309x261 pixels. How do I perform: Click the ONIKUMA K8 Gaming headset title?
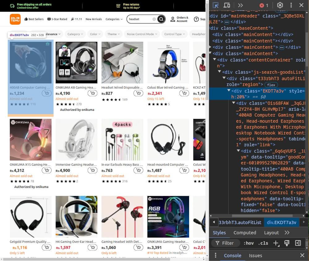(76, 87)
